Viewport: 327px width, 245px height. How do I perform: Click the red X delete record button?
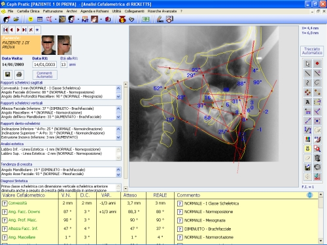click(31, 30)
